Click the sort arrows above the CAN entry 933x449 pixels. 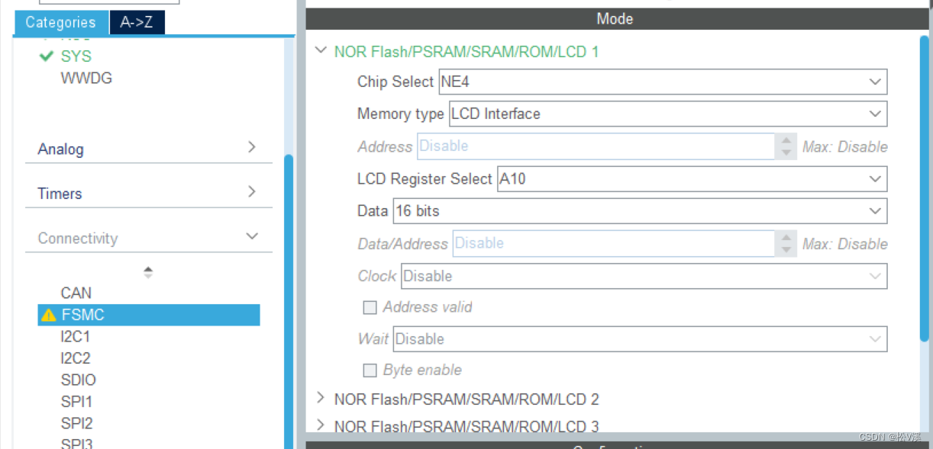(148, 271)
